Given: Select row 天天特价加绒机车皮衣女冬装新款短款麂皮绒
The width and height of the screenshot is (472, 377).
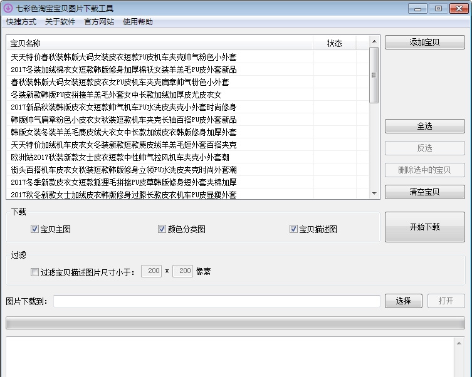Looking at the screenshot, I should [188, 145].
